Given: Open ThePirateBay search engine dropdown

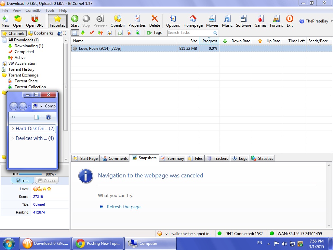Looking at the screenshot, I should (x=332, y=21).
